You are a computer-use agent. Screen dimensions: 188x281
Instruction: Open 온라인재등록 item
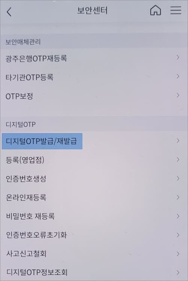94,197
